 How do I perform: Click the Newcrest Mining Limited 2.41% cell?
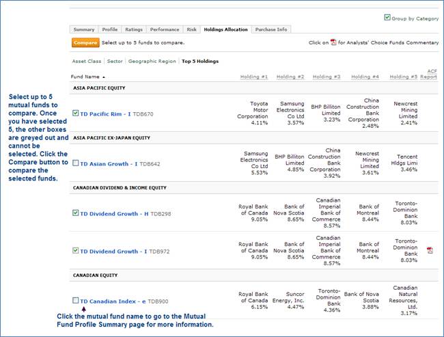coord(406,113)
